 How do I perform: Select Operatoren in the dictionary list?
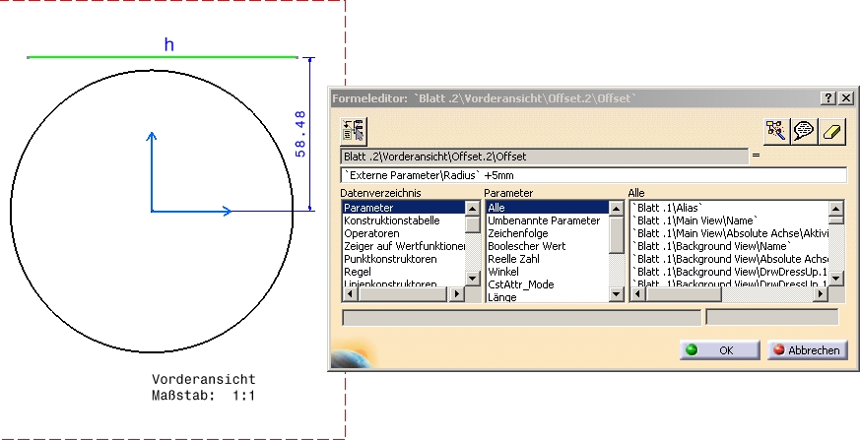403,233
